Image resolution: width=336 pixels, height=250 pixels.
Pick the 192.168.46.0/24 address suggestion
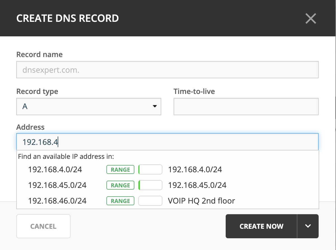(57, 201)
